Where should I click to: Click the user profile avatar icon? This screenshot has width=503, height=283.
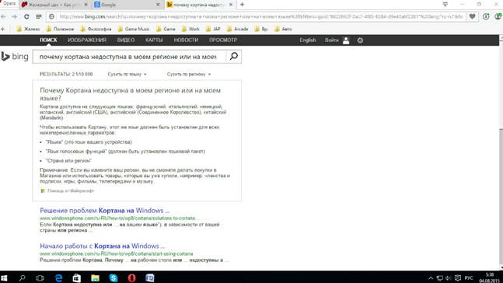pos(346,40)
